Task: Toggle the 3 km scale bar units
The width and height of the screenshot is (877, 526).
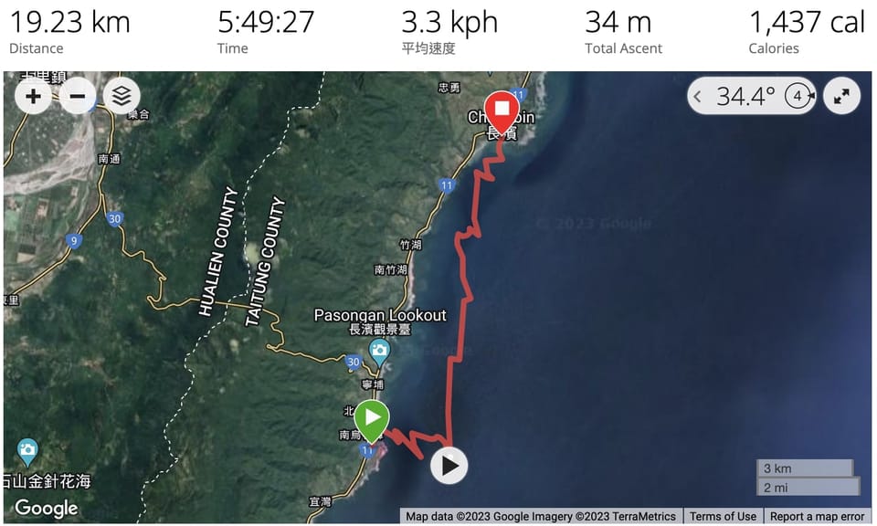Action: 804,468
